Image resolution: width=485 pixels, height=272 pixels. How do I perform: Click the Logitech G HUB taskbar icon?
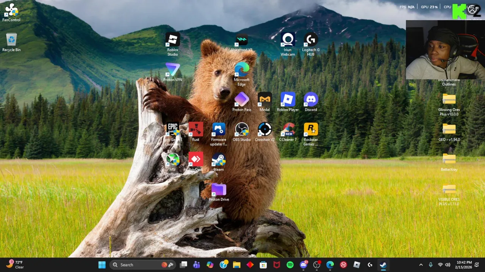click(370, 265)
